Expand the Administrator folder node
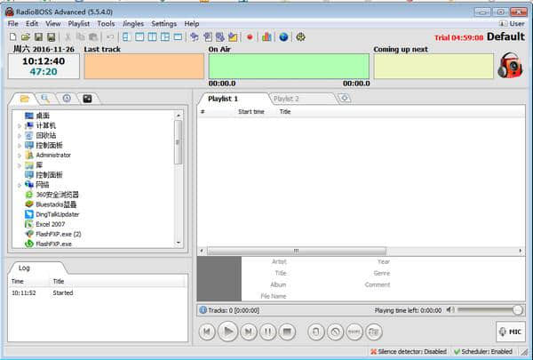533x360 pixels. coord(20,156)
